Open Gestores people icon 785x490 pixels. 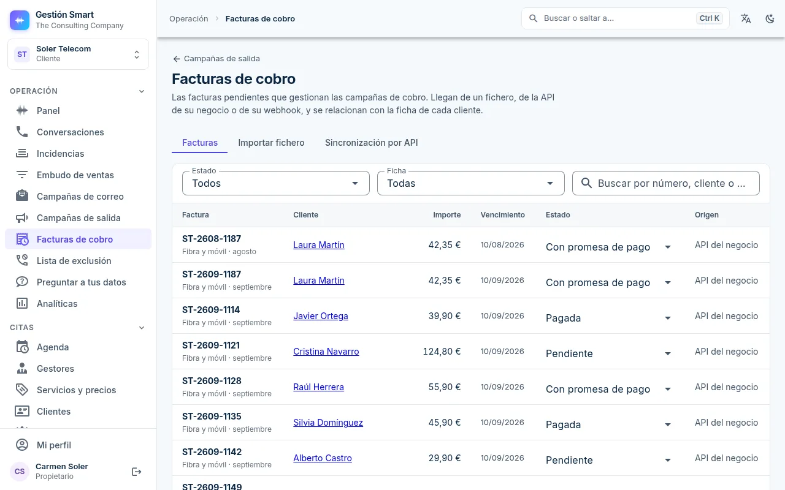click(22, 369)
